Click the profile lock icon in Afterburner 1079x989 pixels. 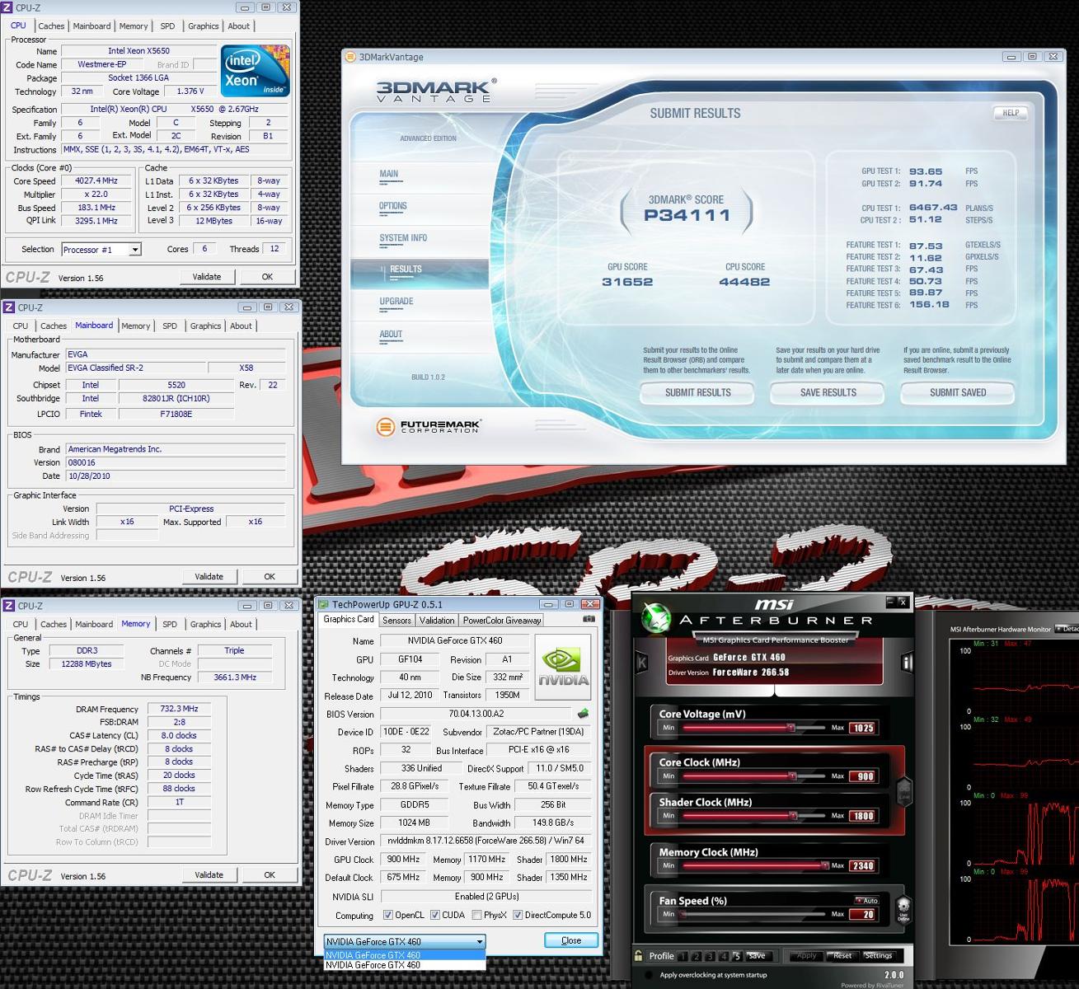pyautogui.click(x=639, y=955)
